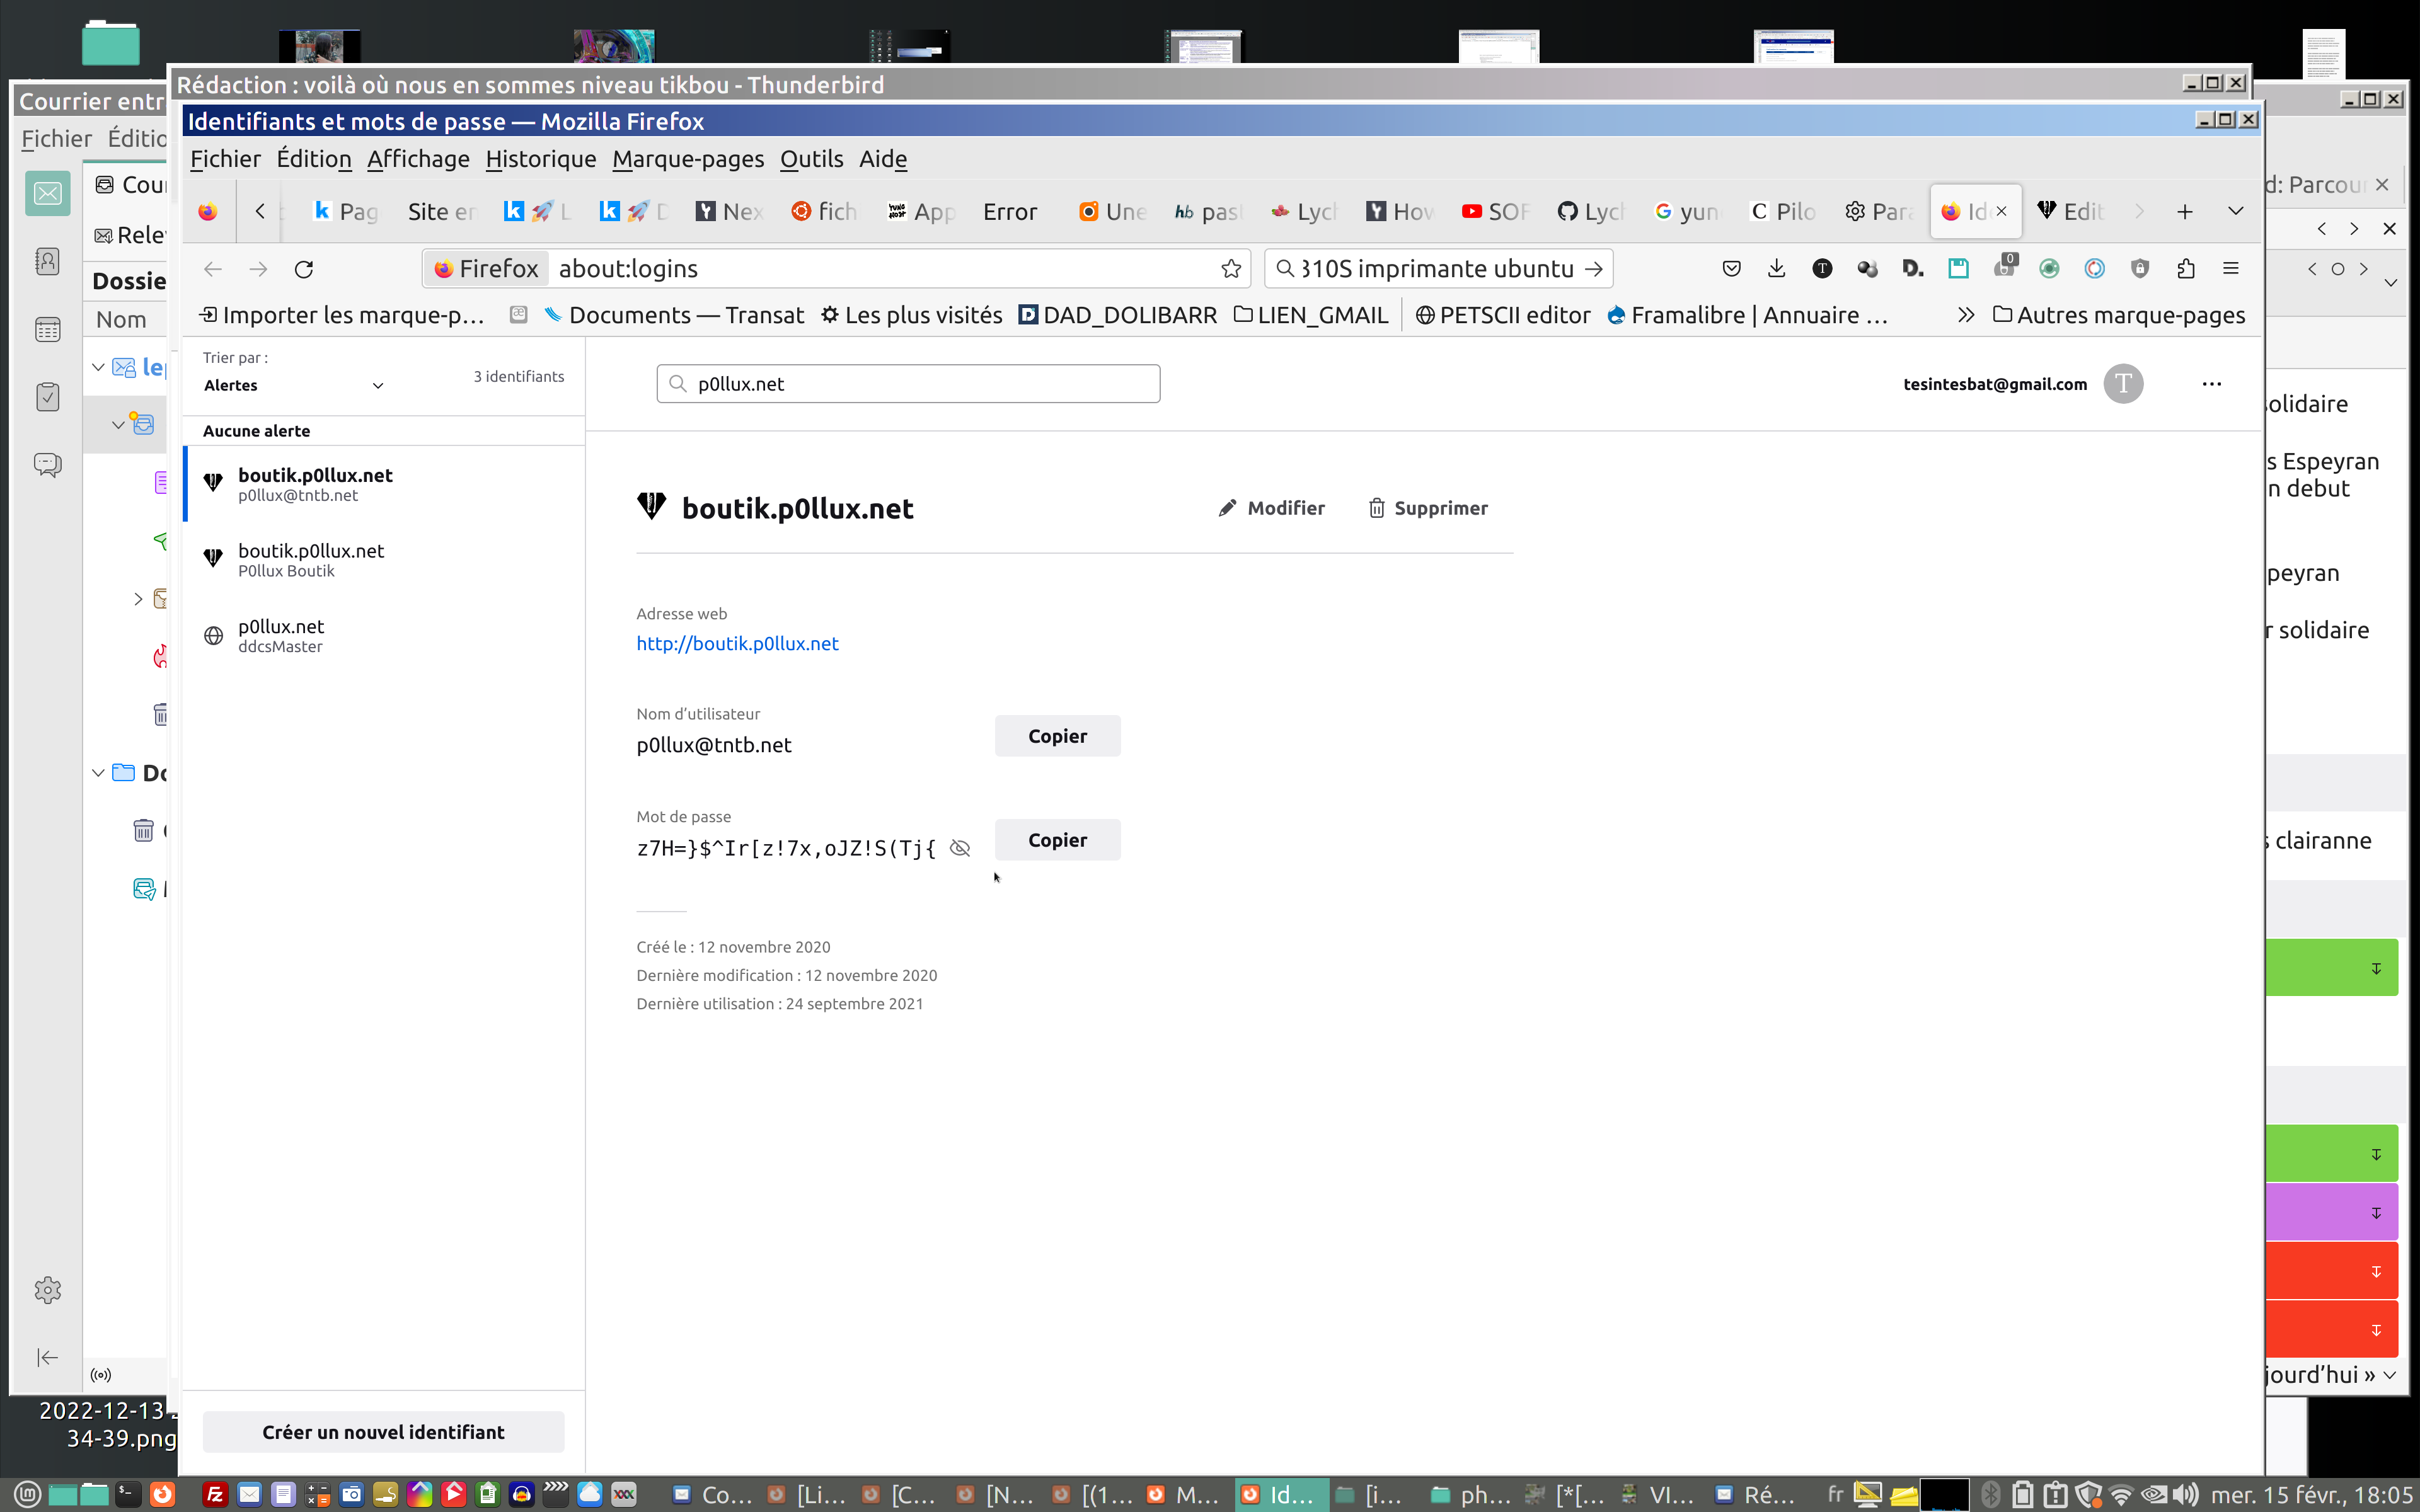This screenshot has height=1512, width=2420.
Task: Click Supprimer to delete the login
Action: pyautogui.click(x=1428, y=508)
